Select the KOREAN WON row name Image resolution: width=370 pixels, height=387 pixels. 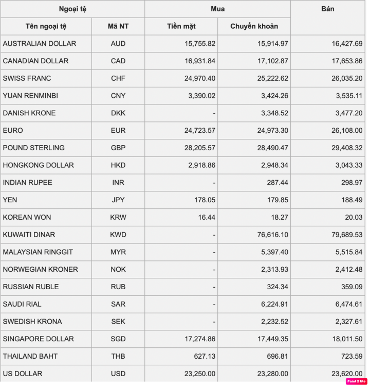point(27,217)
